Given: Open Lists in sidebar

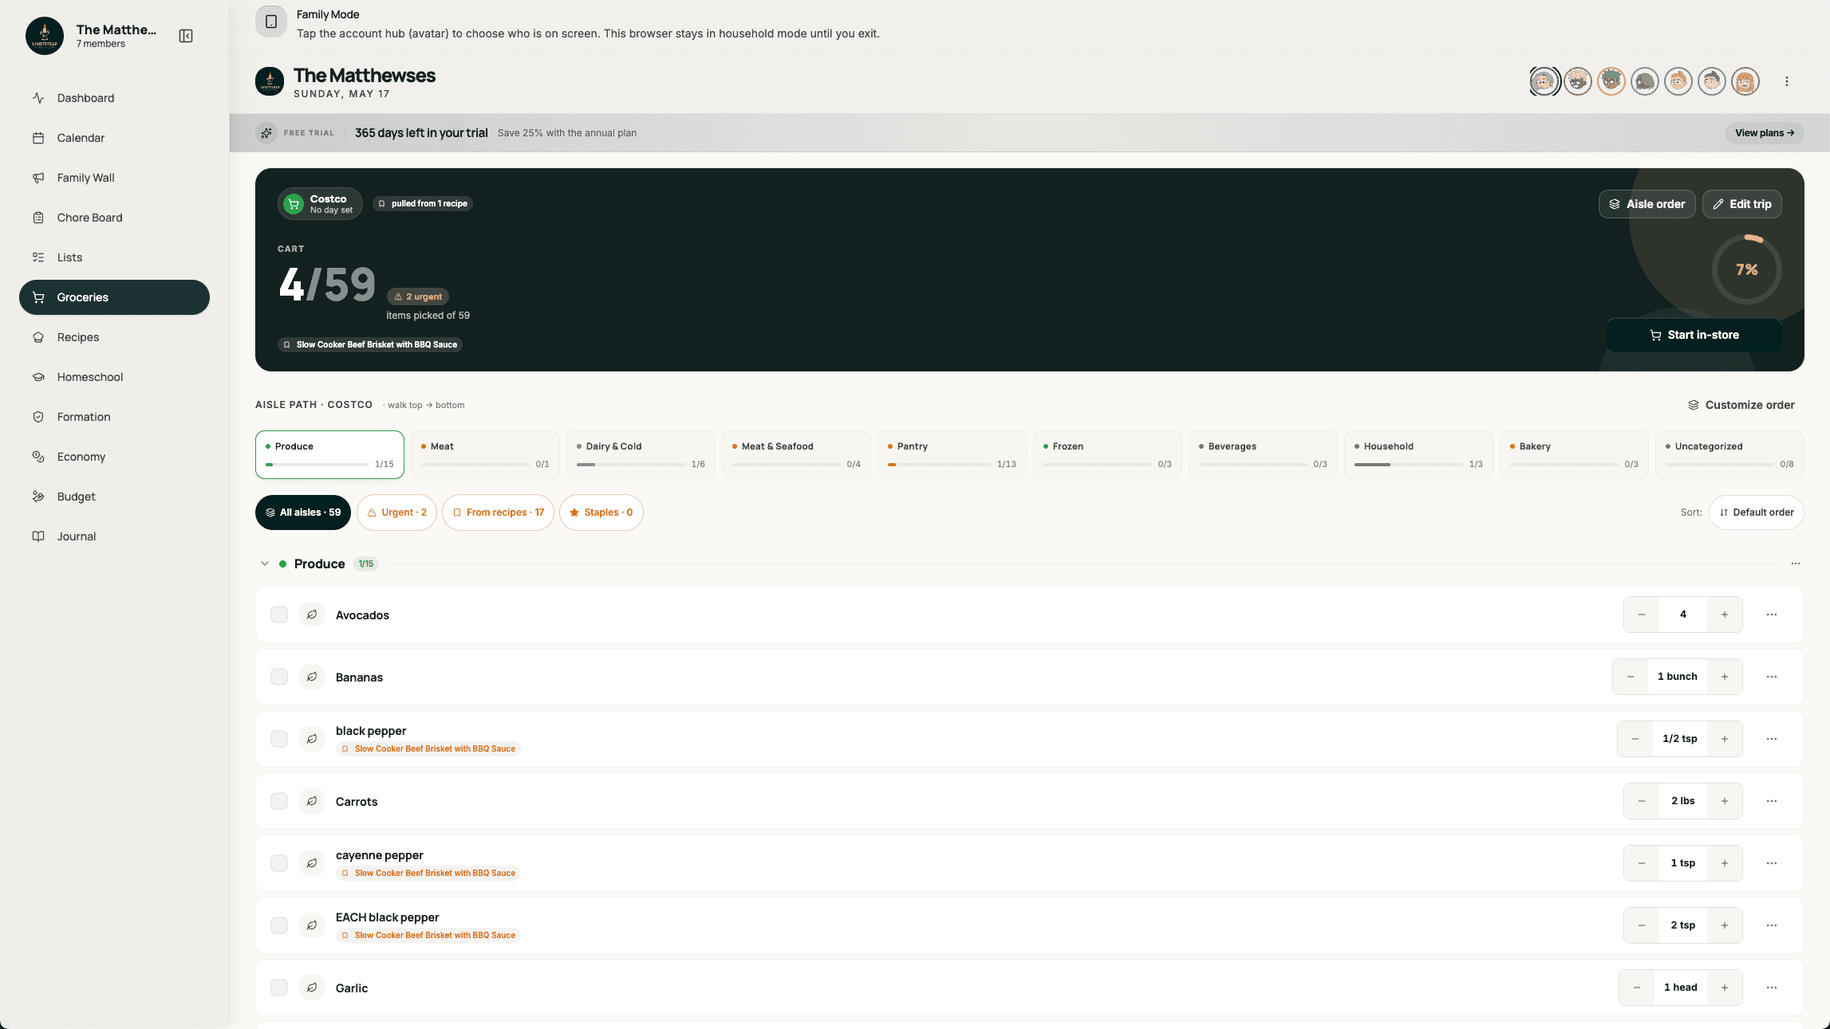Looking at the screenshot, I should [x=114, y=257].
